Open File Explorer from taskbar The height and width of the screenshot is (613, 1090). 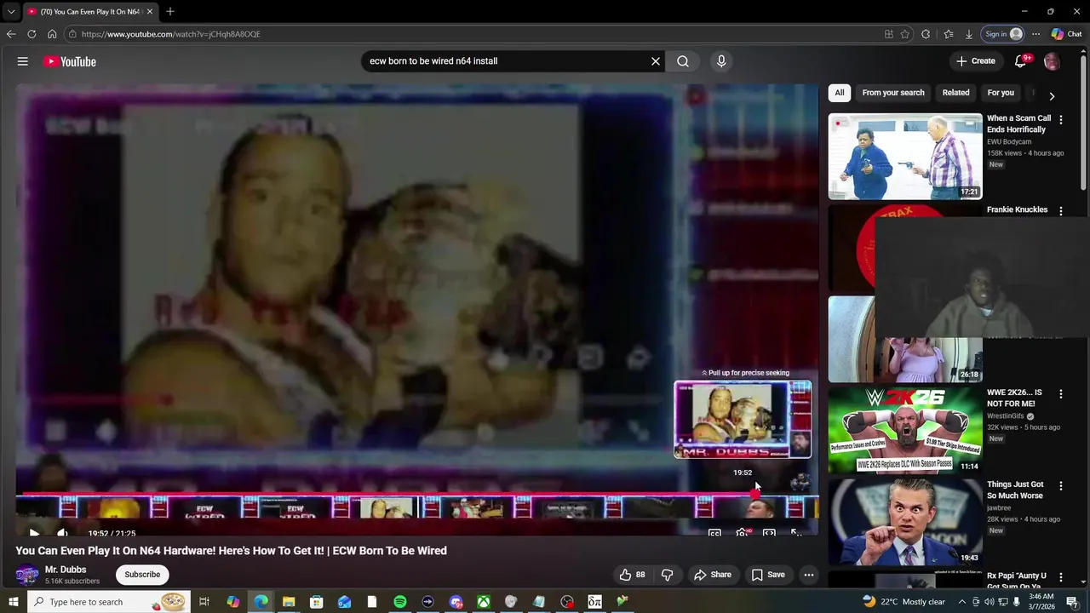[289, 602]
